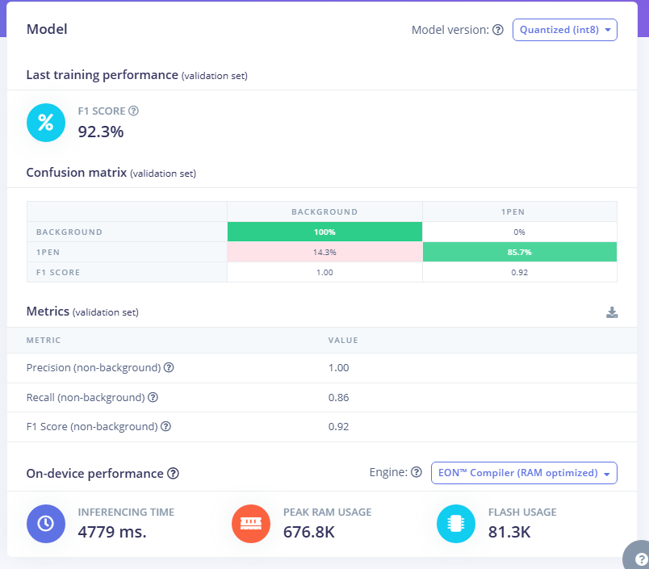Viewport: 649px width, 569px height.
Task: Click the peak RAM usage memory icon
Action: 251,523
